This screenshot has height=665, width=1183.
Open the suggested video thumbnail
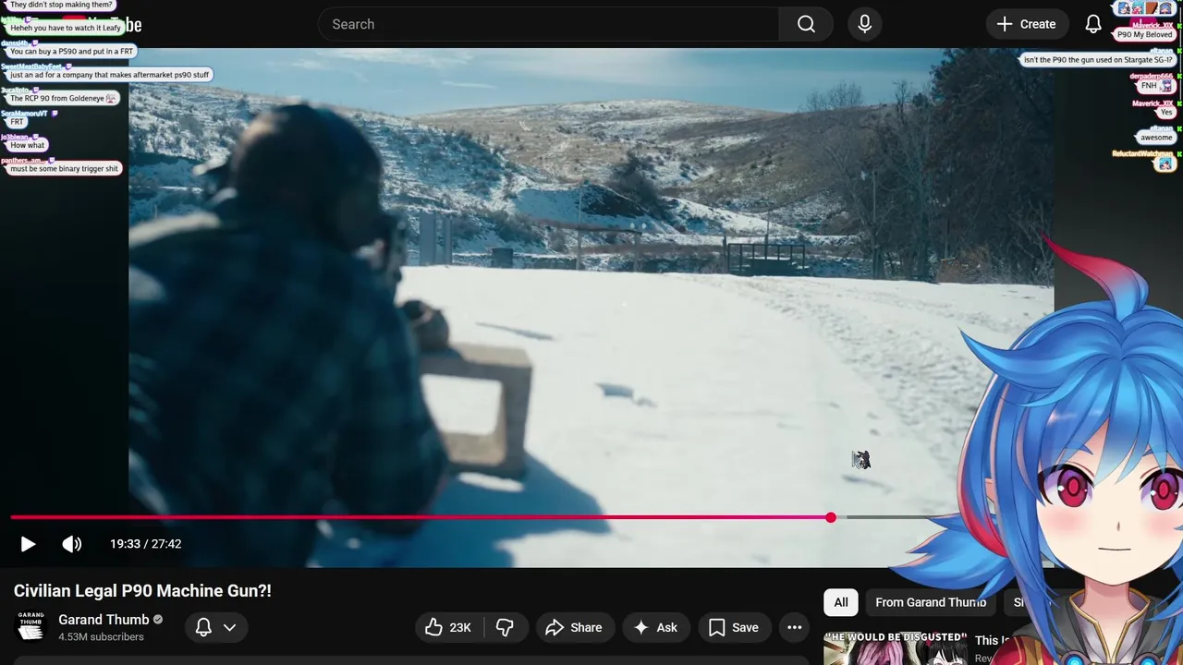(x=895, y=648)
